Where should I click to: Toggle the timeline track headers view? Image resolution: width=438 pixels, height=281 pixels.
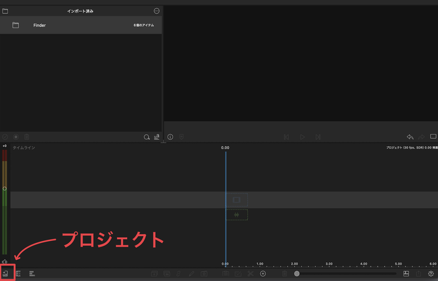pos(19,274)
